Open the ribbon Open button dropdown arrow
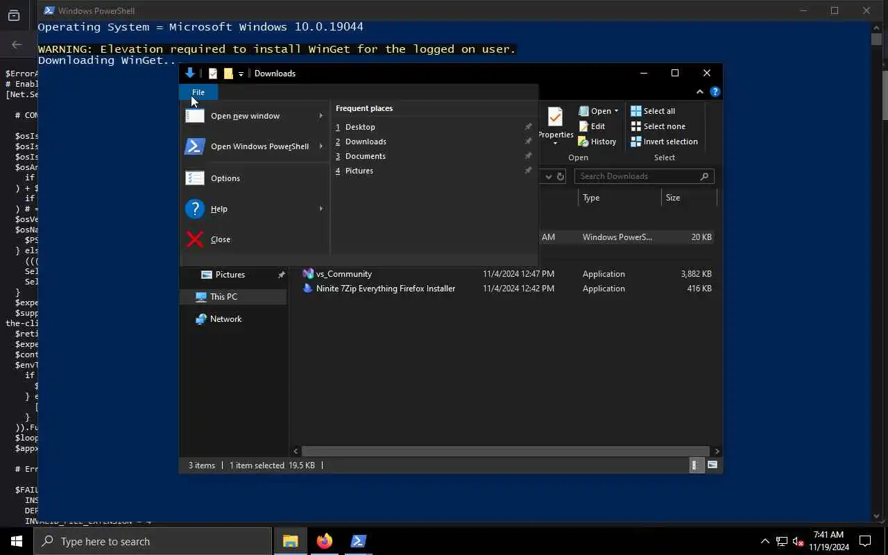Image resolution: width=888 pixels, height=555 pixels. (x=616, y=111)
